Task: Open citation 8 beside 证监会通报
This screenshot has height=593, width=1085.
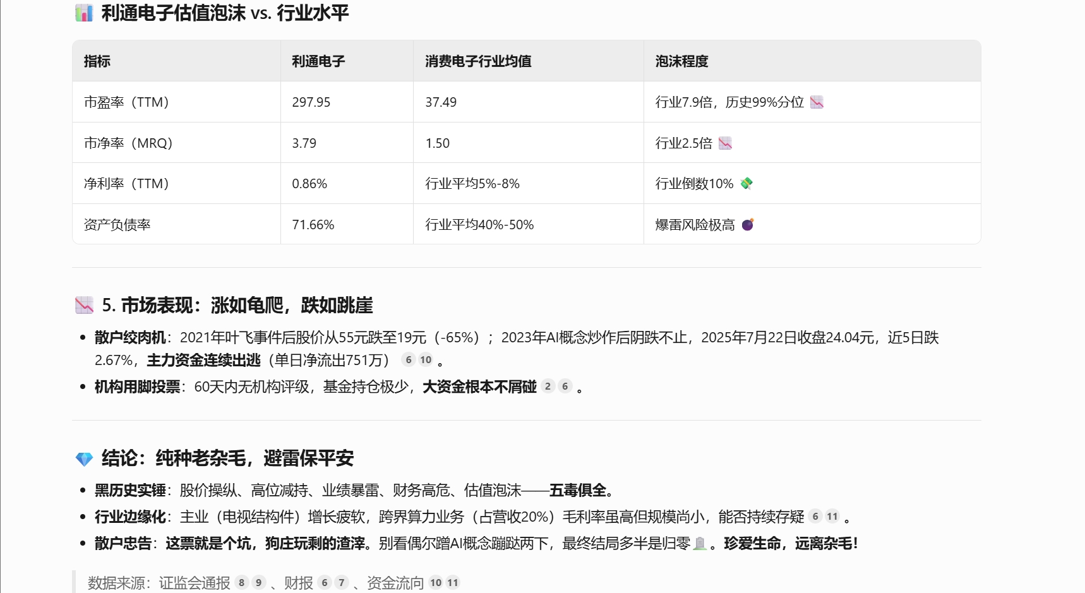Action: (241, 583)
